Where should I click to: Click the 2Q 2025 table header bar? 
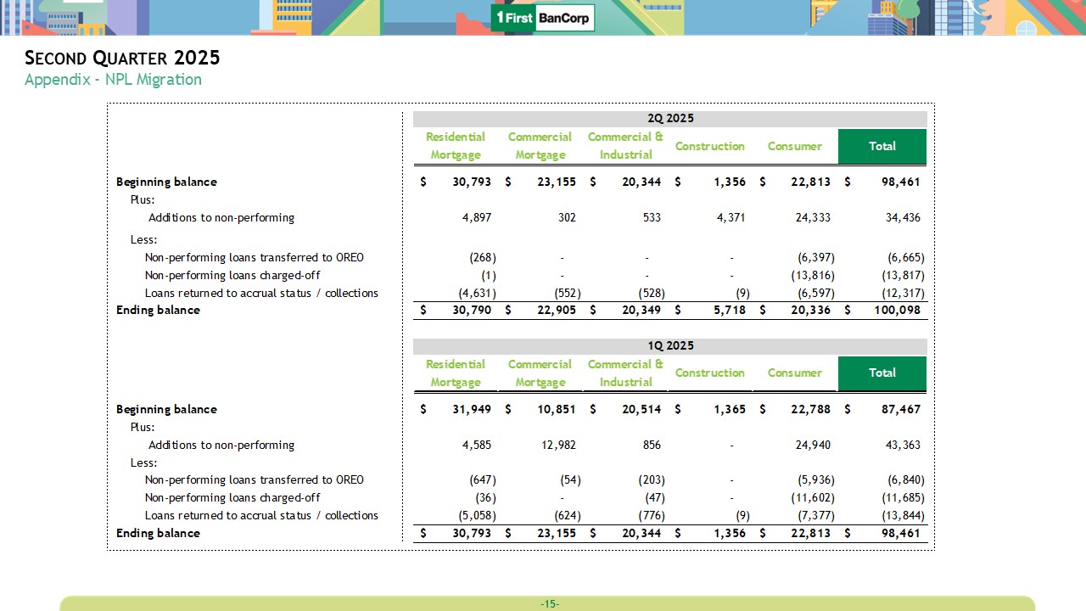pos(669,119)
